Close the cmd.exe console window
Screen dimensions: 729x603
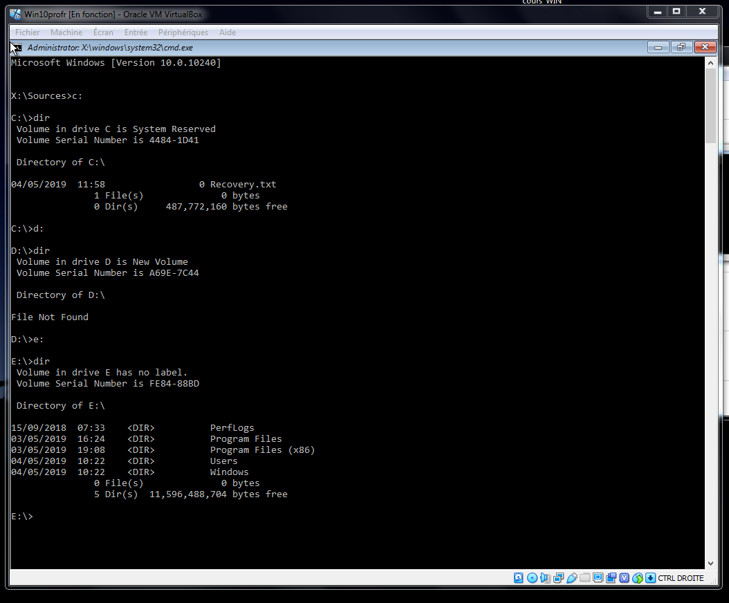pos(705,47)
